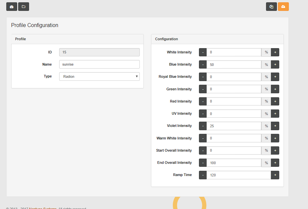
Task: Decrease Start Overall Intensity
Action: click(x=203, y=150)
